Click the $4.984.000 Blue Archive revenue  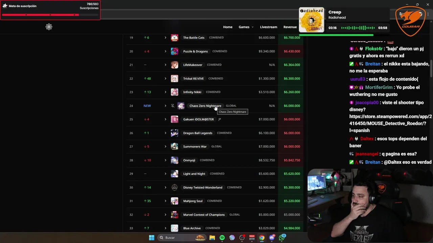[292, 228]
